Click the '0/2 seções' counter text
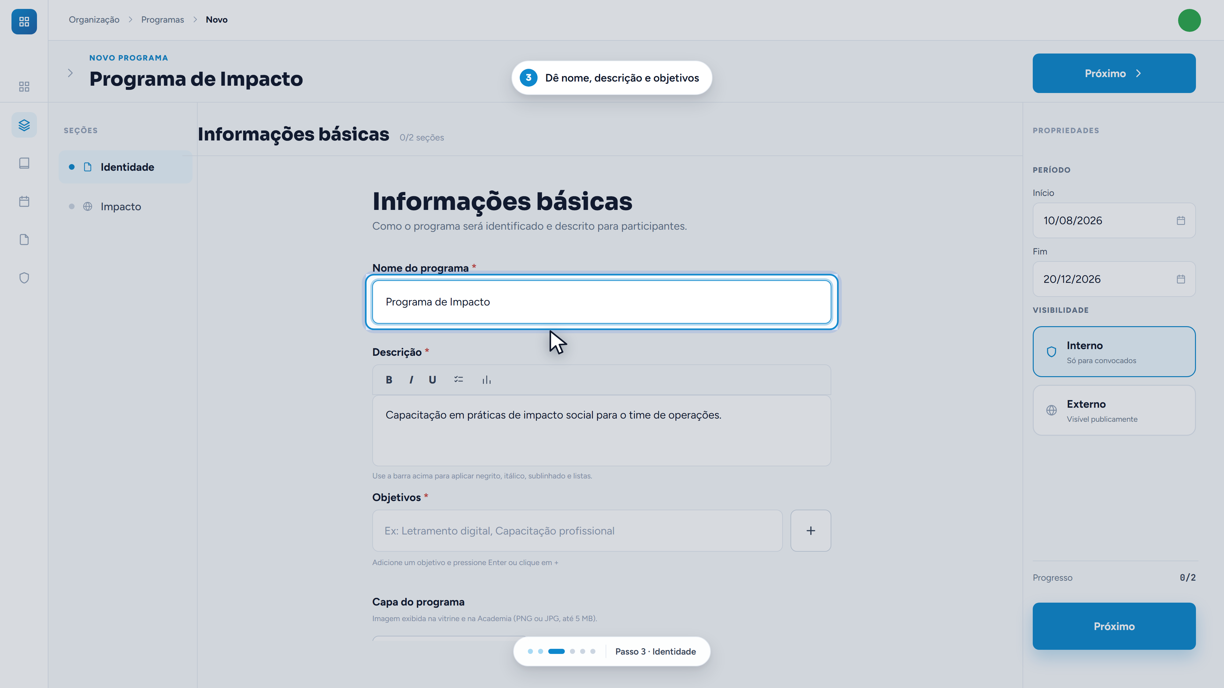The image size is (1224, 688). 421,138
